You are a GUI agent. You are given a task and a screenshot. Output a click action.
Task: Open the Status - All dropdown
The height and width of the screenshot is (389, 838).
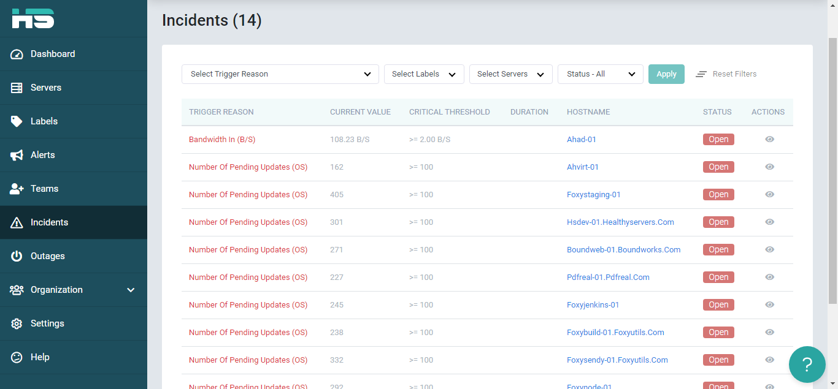pyautogui.click(x=601, y=74)
